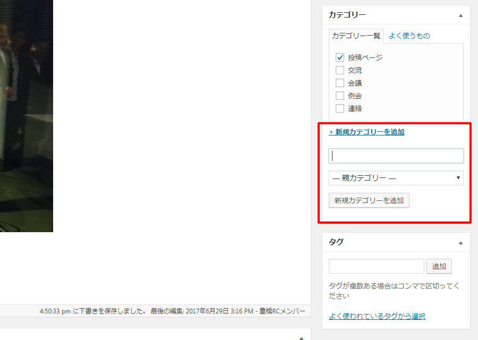
Task: Click the tag input text field
Action: pyautogui.click(x=376, y=266)
